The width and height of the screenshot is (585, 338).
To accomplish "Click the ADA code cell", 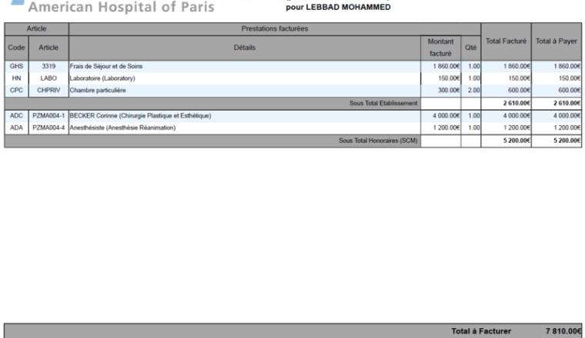I will point(16,128).
